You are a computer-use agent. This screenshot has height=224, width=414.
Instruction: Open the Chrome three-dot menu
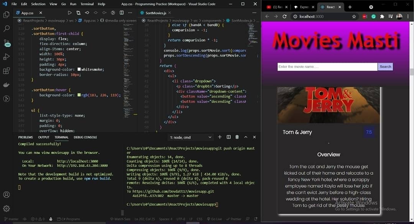click(408, 16)
